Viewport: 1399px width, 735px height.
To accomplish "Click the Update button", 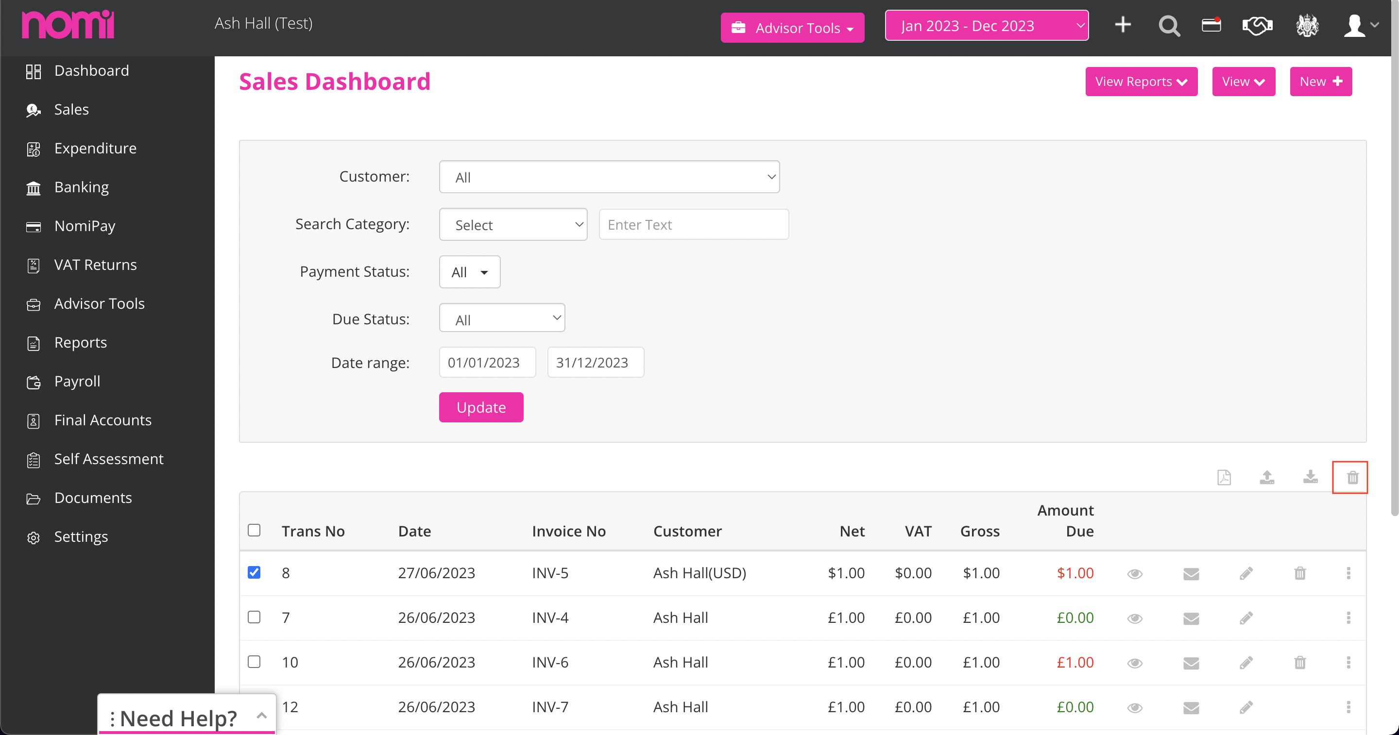I will 481,407.
